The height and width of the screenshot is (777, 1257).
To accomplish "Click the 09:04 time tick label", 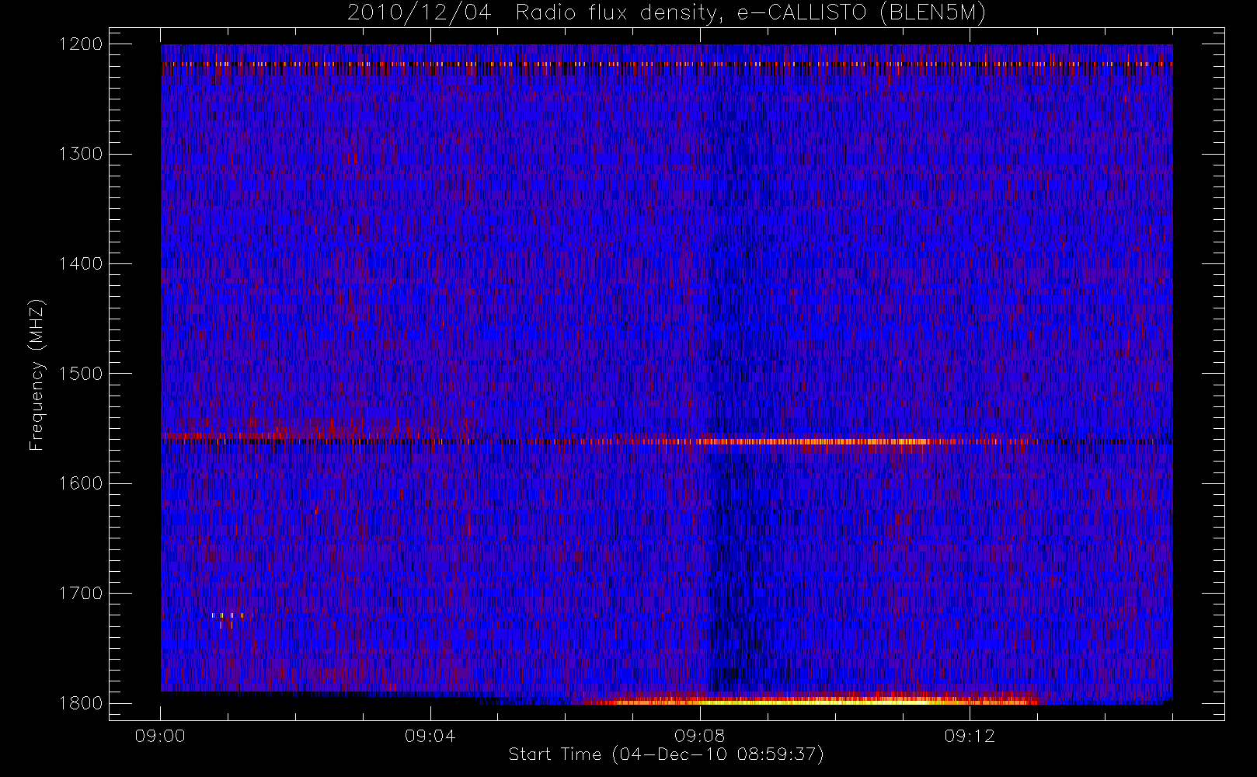I will click(x=430, y=736).
